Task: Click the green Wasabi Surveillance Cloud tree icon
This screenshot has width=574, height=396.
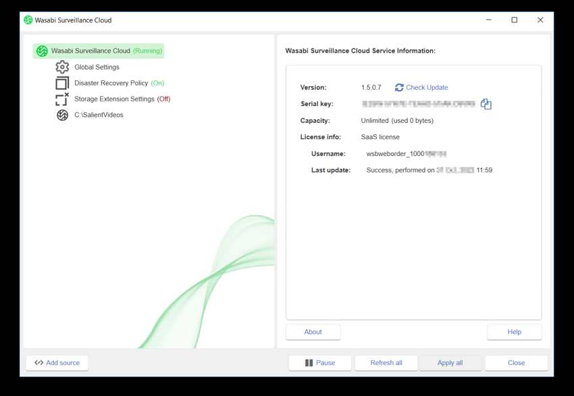Action: point(42,51)
